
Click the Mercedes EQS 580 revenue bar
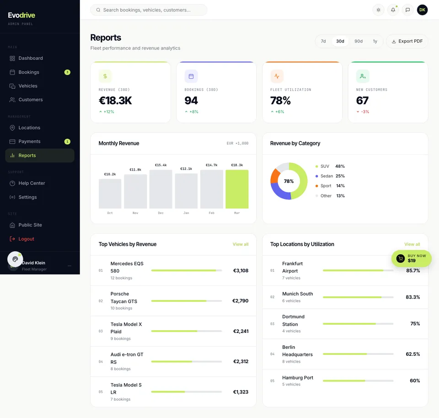pyautogui.click(x=187, y=270)
